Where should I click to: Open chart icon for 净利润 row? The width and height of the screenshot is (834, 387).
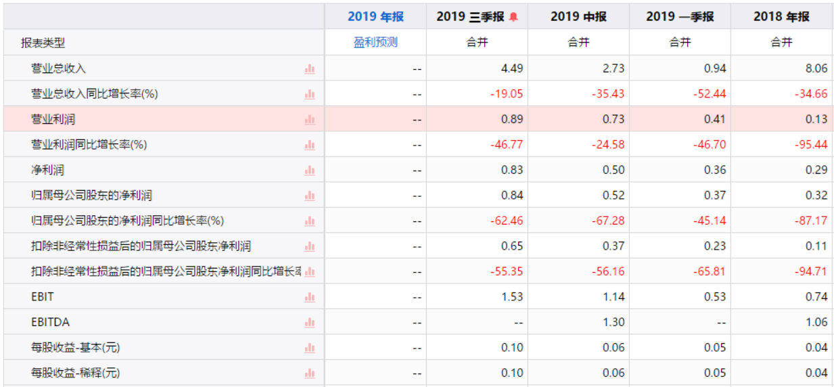pyautogui.click(x=310, y=170)
